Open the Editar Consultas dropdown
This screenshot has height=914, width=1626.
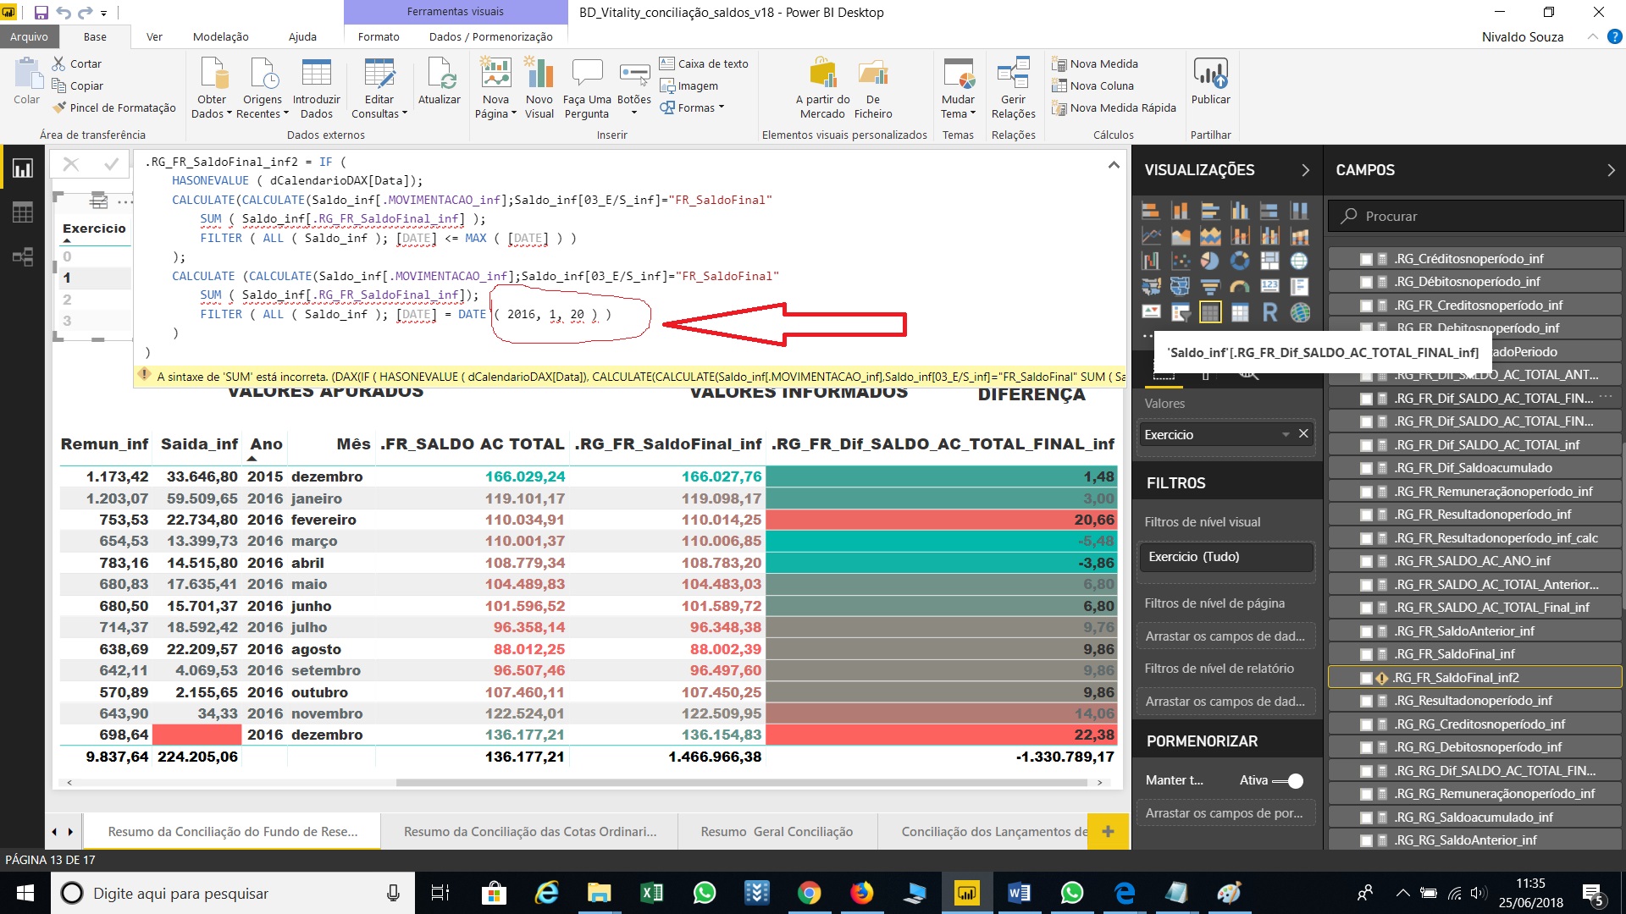[379, 88]
